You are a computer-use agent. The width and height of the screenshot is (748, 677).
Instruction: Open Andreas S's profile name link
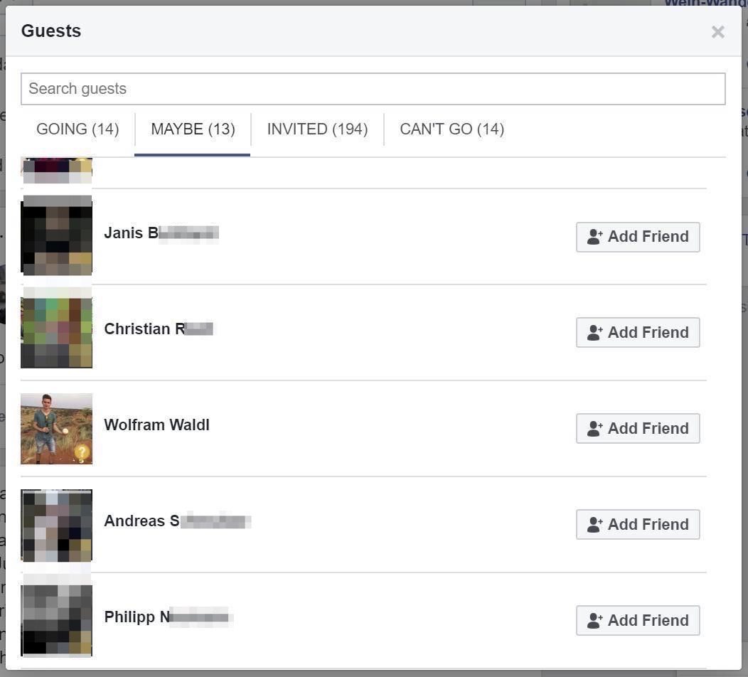(178, 521)
